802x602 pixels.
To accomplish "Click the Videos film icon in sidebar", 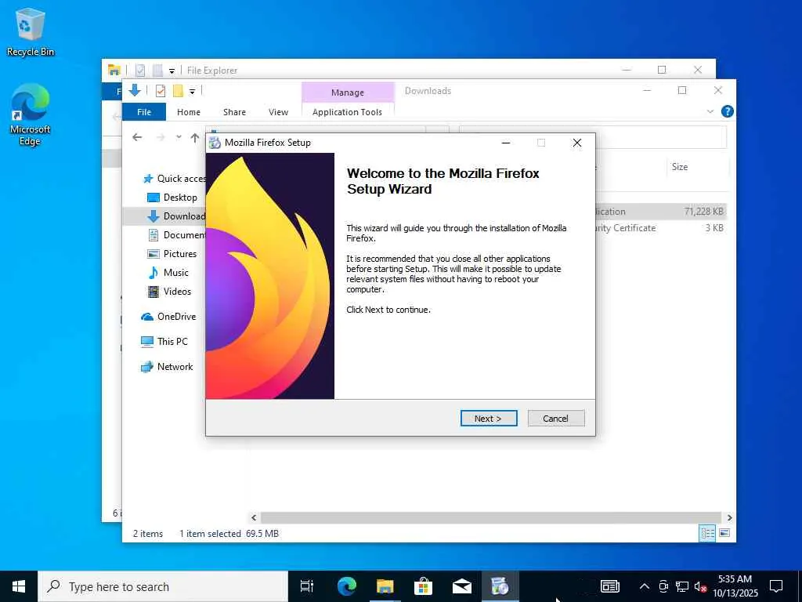I will 153,292.
